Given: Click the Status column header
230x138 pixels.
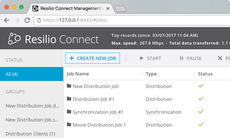Looking at the screenshot, I should point(205,74).
